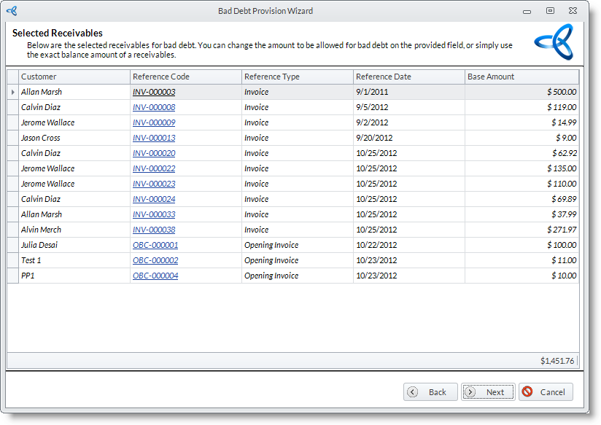Open reference link OBC-000004
The image size is (601, 425).
coord(155,276)
